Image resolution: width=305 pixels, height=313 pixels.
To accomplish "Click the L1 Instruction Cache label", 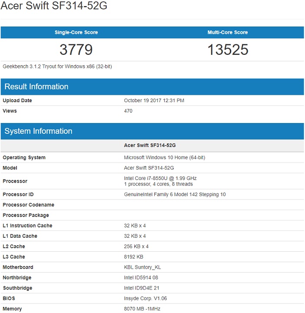I will coord(27,226).
